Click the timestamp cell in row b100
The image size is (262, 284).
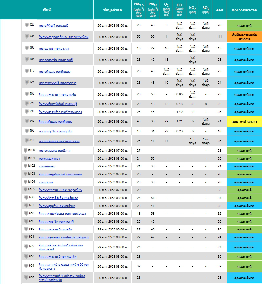[112, 151]
